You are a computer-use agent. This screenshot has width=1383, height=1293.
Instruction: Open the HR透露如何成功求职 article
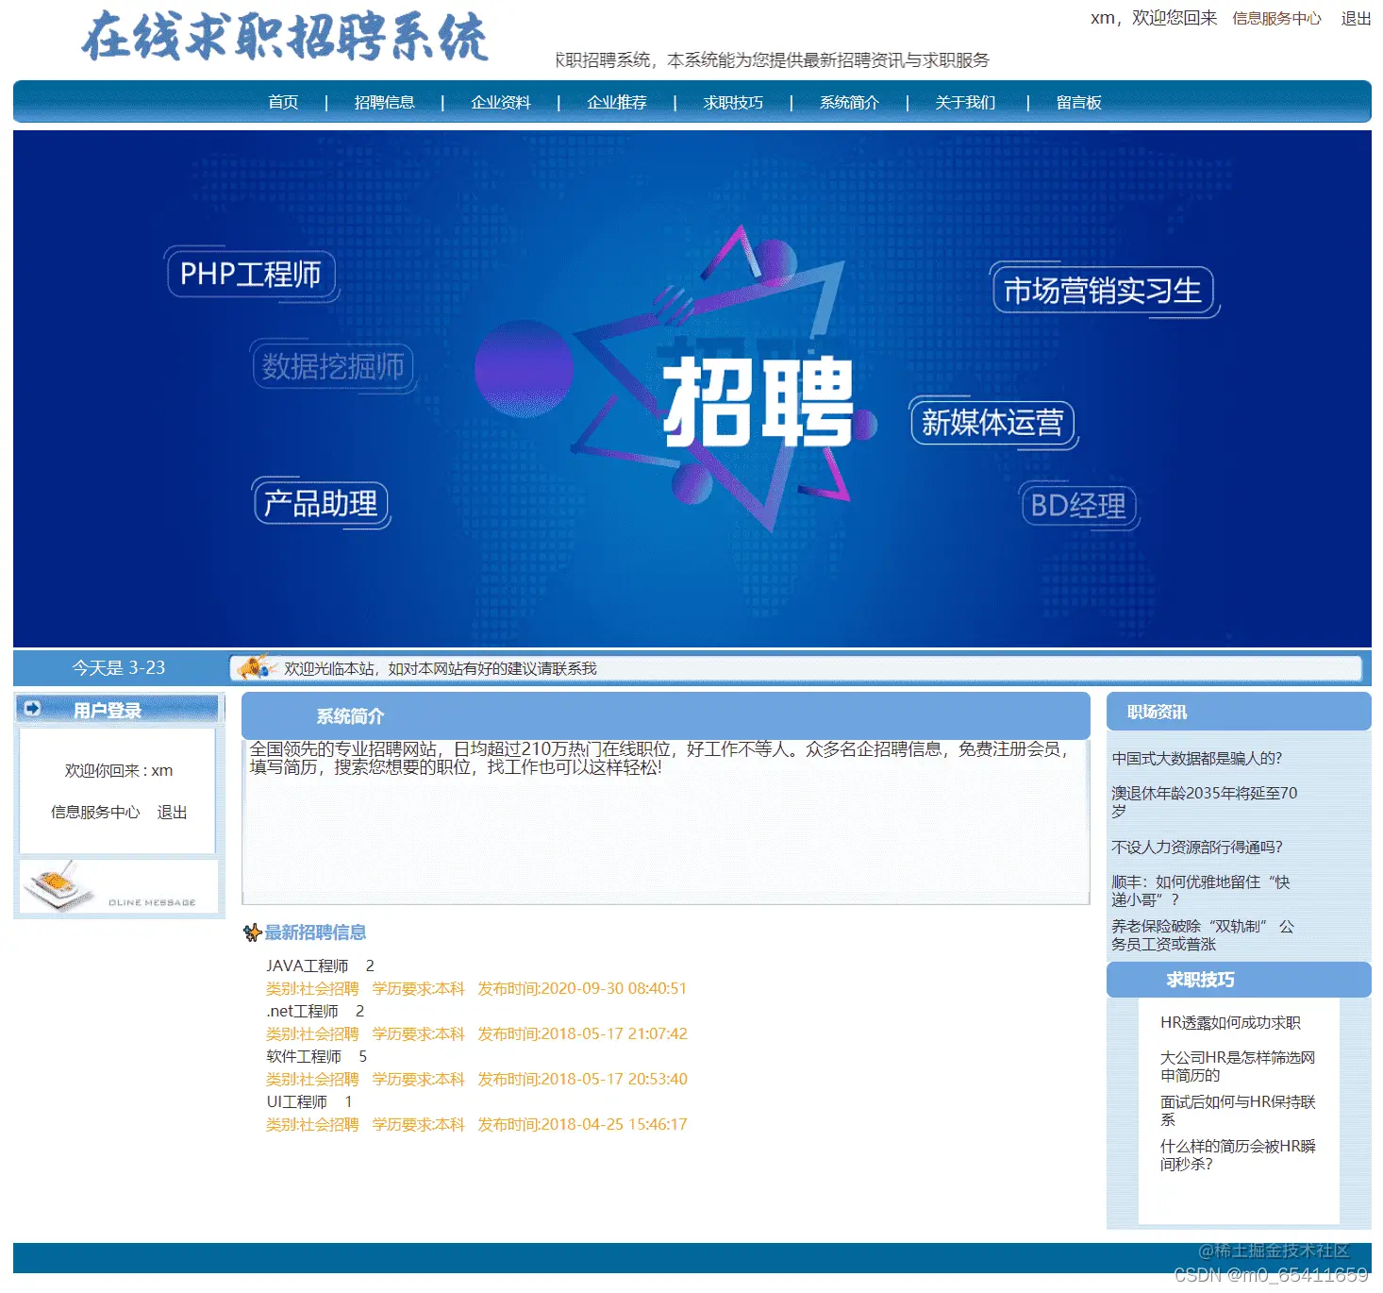tap(1229, 1021)
